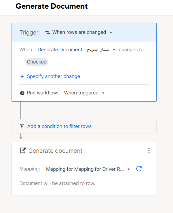
Task: Click the plus icon before Specify another change
Action: [22, 77]
